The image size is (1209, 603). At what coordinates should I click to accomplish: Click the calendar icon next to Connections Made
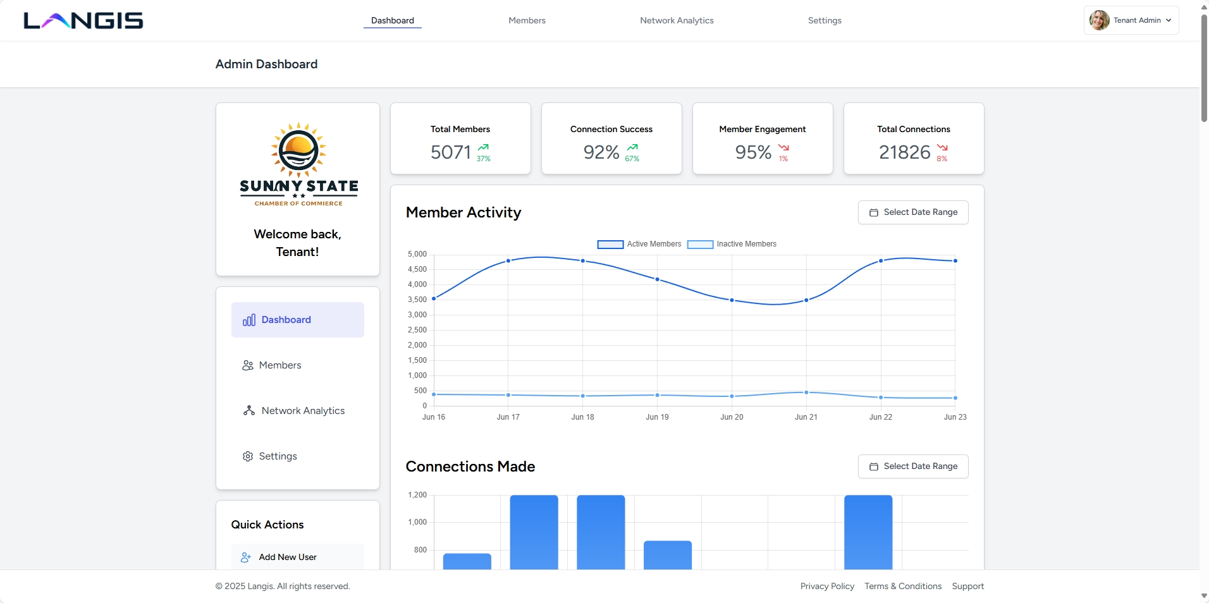pos(875,466)
